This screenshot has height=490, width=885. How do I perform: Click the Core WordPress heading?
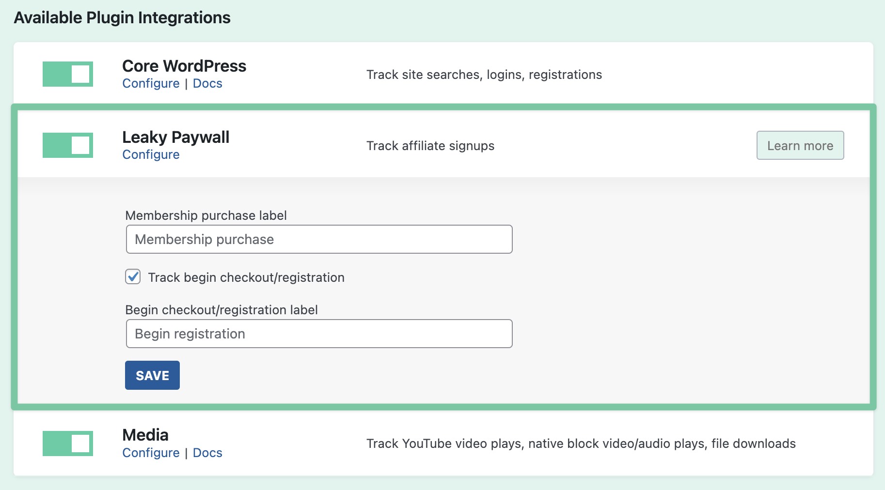(184, 66)
